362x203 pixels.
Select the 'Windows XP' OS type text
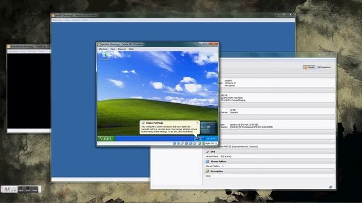[230, 83]
